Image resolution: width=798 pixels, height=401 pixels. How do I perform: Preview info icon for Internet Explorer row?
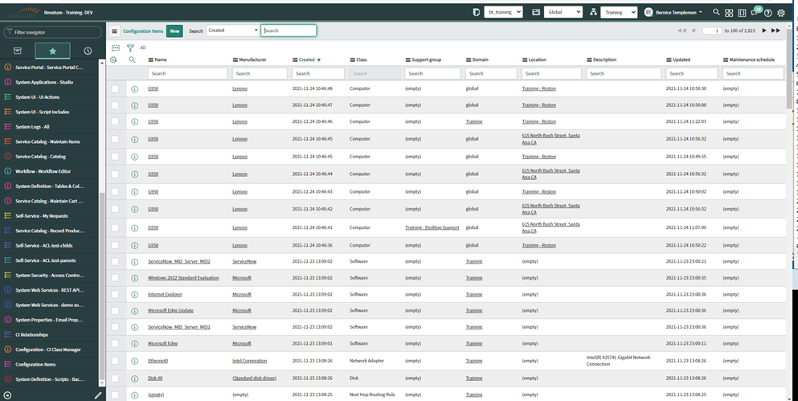[134, 295]
